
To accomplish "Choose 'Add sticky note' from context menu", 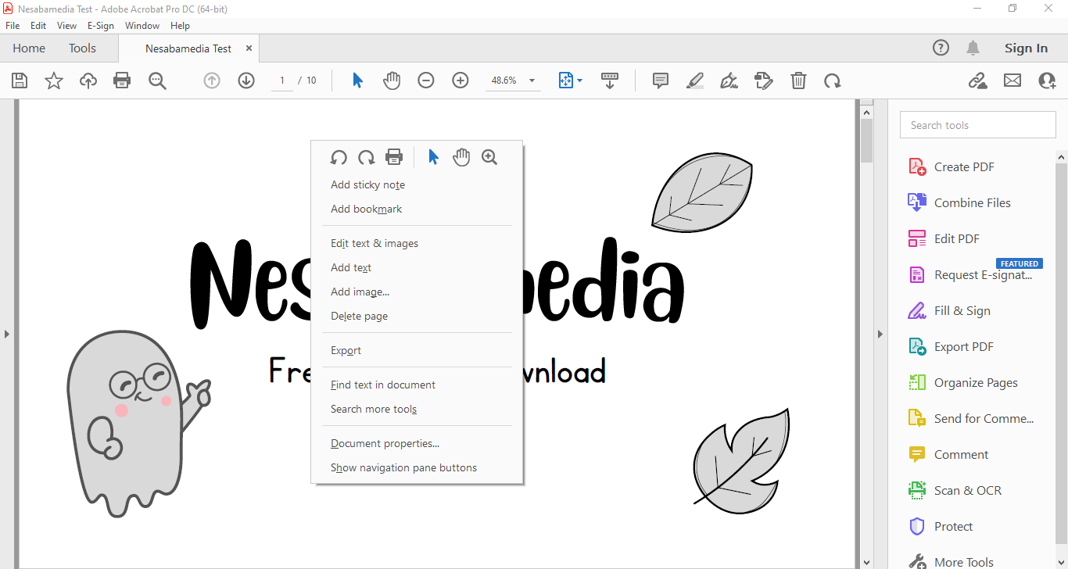I will click(367, 185).
